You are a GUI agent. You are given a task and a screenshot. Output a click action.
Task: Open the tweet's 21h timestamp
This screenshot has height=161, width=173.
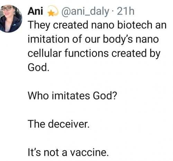pos(126,11)
